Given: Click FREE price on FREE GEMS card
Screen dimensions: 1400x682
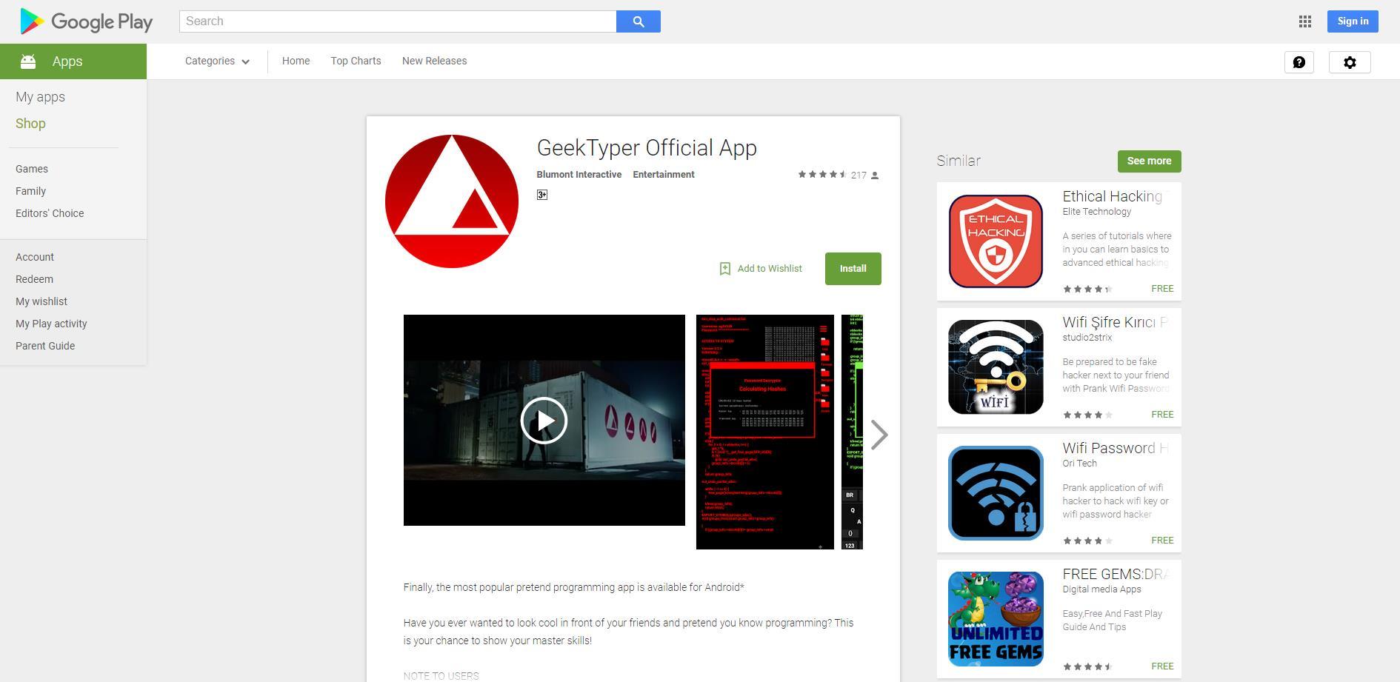Looking at the screenshot, I should (x=1162, y=666).
